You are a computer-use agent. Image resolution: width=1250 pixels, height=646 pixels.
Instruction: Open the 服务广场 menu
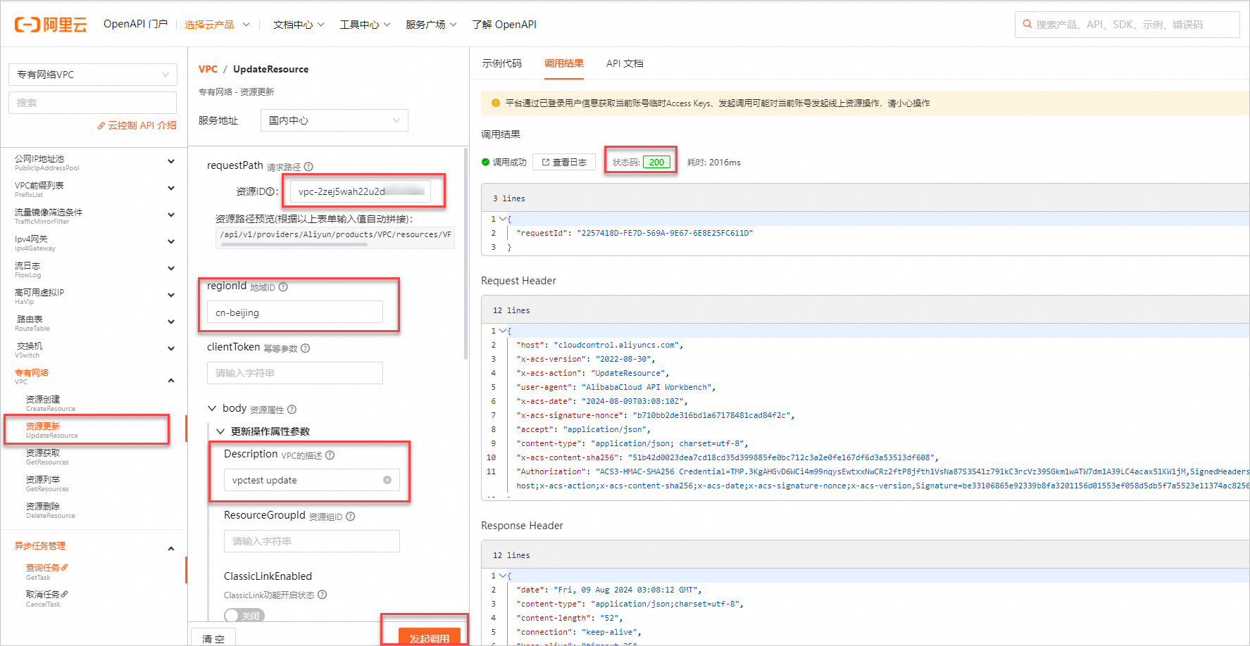[431, 25]
